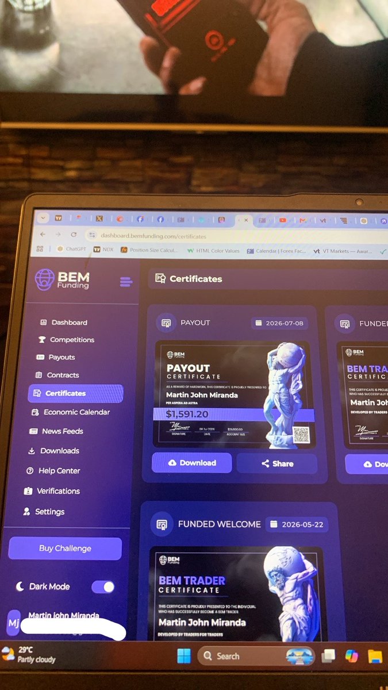
Task: Open the bookmarks apps grid icon
Action: [40, 249]
